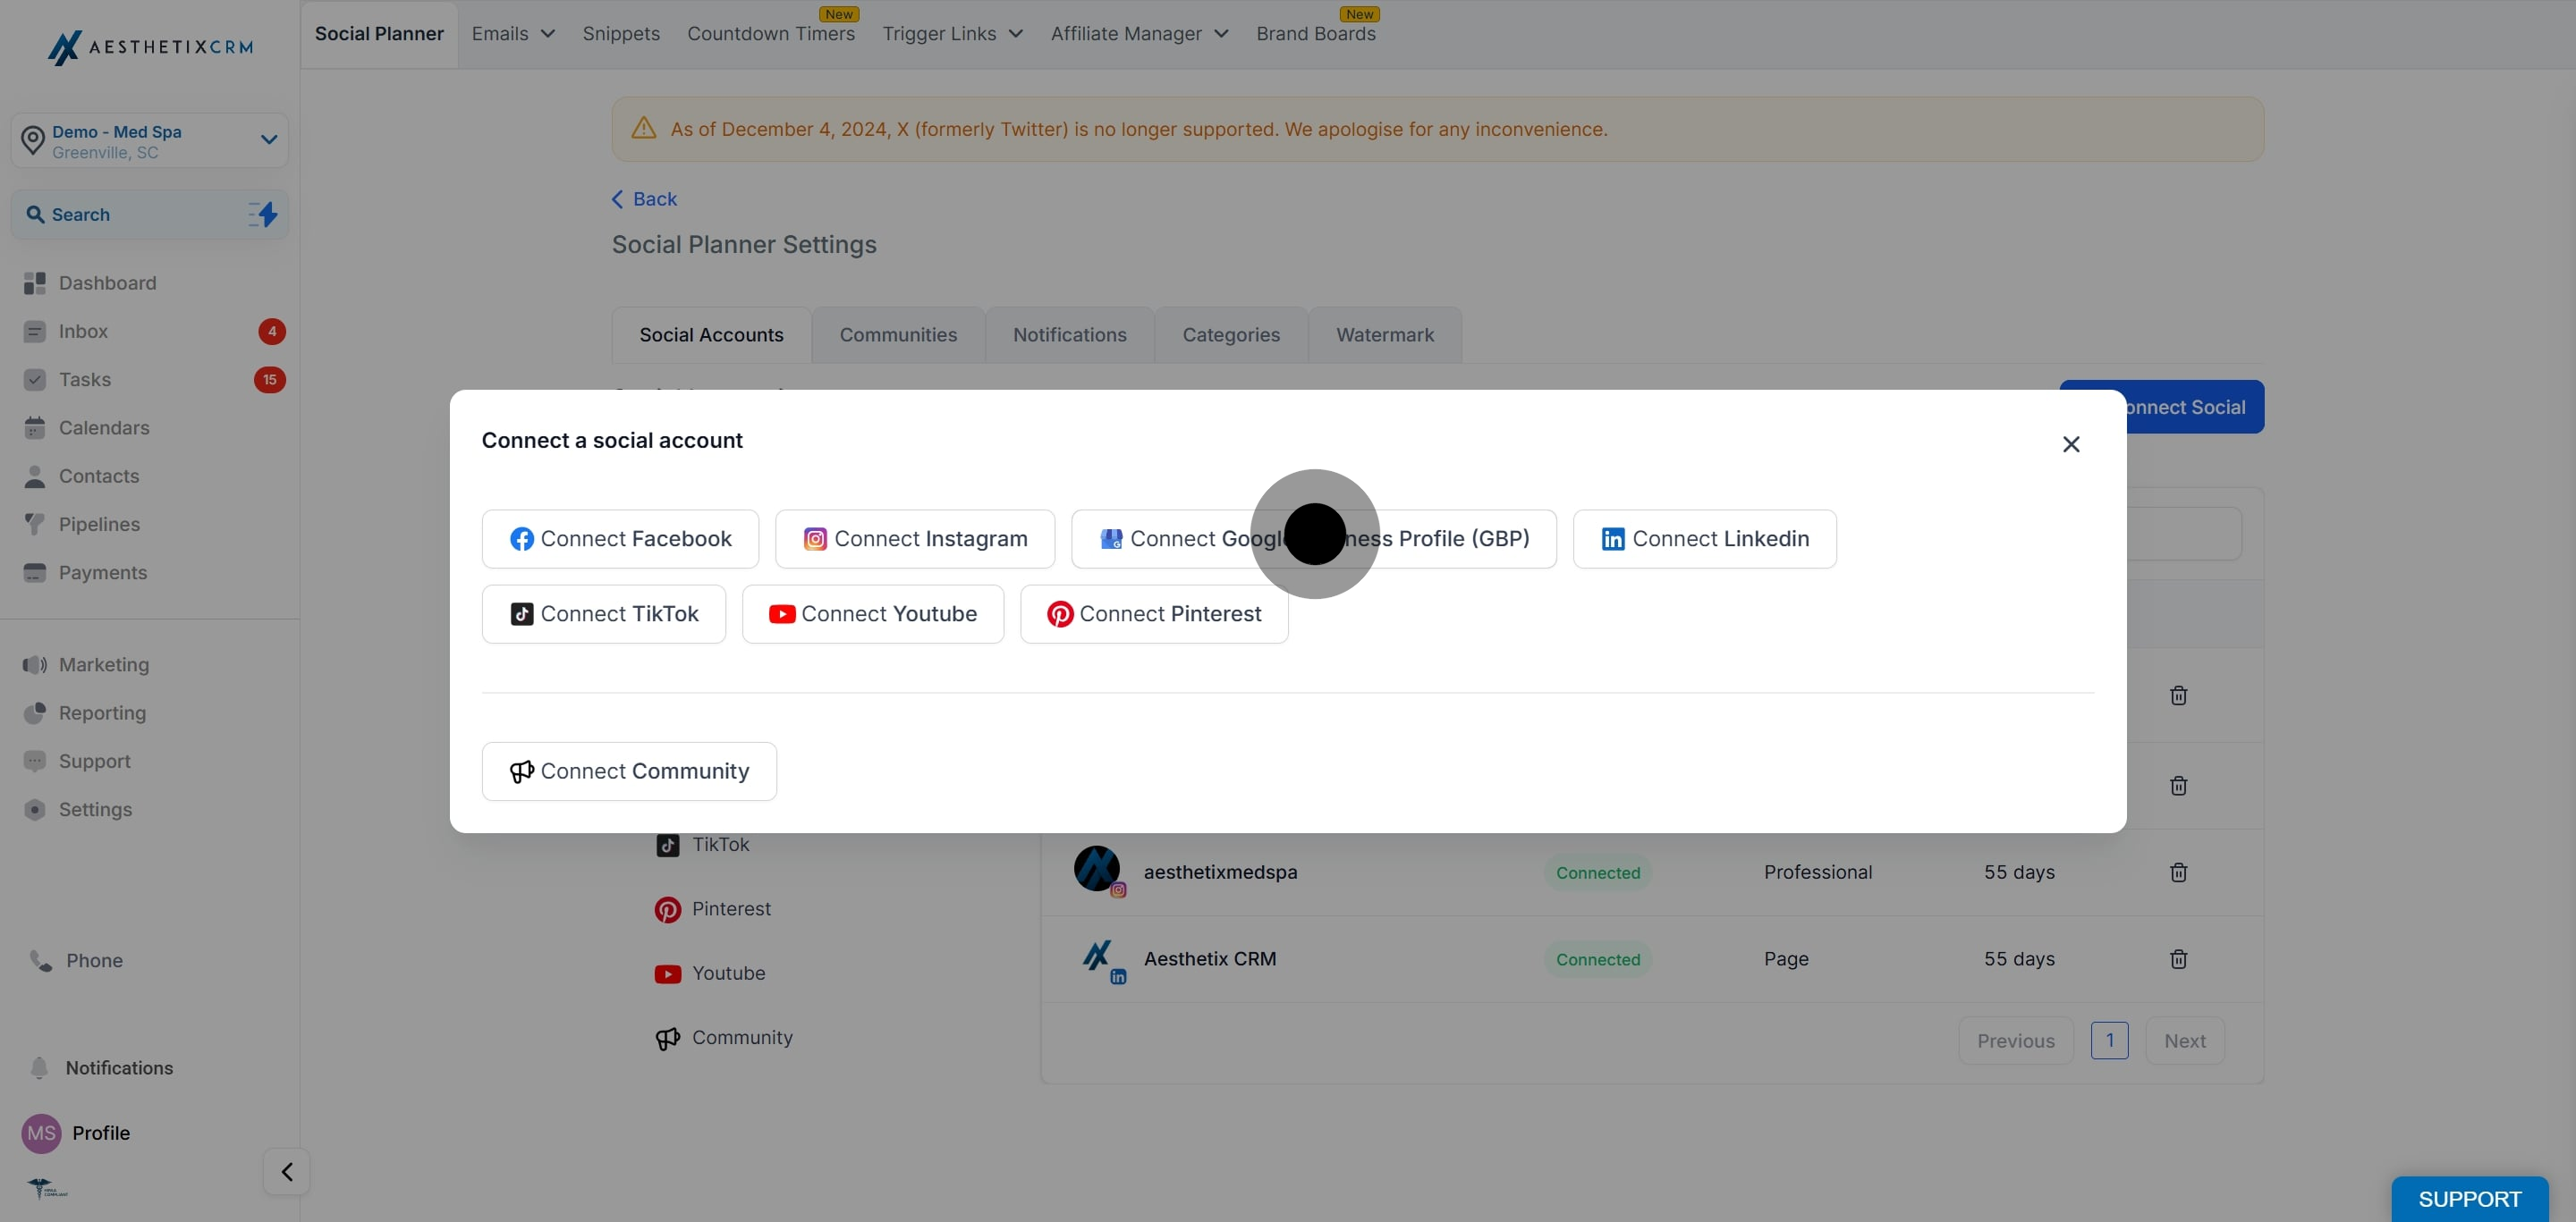Click Connect Instagram button

pos(915,540)
